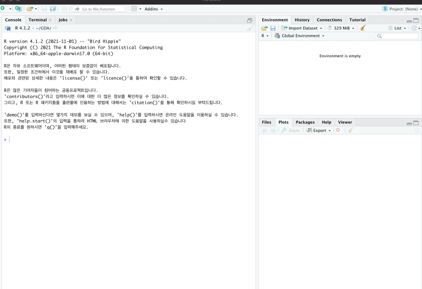The image size is (422, 289).
Task: Select the Tutorial tab
Action: point(357,20)
